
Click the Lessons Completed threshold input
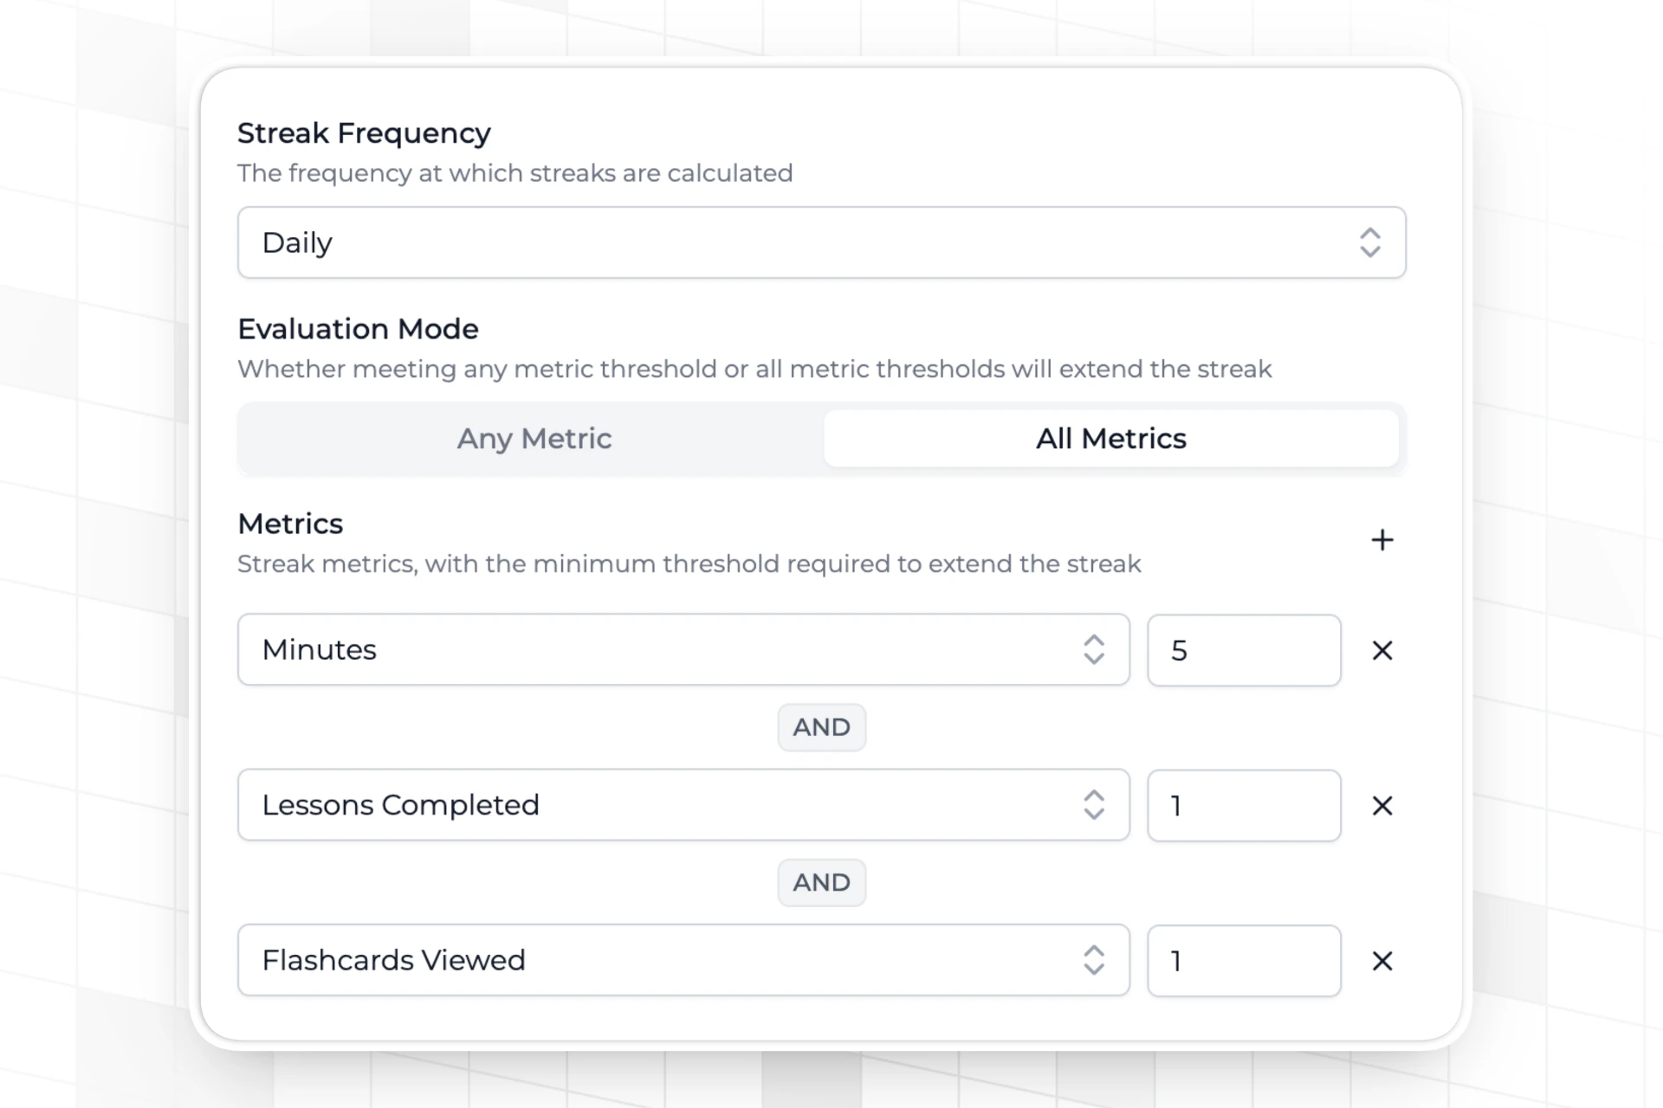point(1244,806)
